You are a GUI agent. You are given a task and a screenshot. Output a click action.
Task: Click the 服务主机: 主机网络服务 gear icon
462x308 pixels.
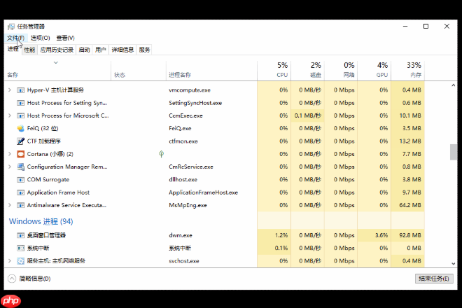(x=20, y=261)
